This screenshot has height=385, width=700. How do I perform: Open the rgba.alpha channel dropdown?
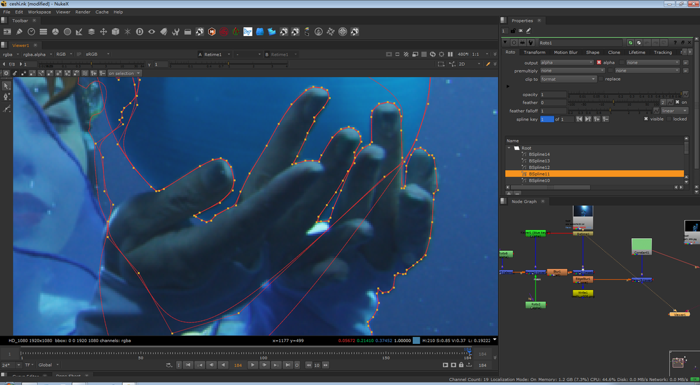coord(39,55)
